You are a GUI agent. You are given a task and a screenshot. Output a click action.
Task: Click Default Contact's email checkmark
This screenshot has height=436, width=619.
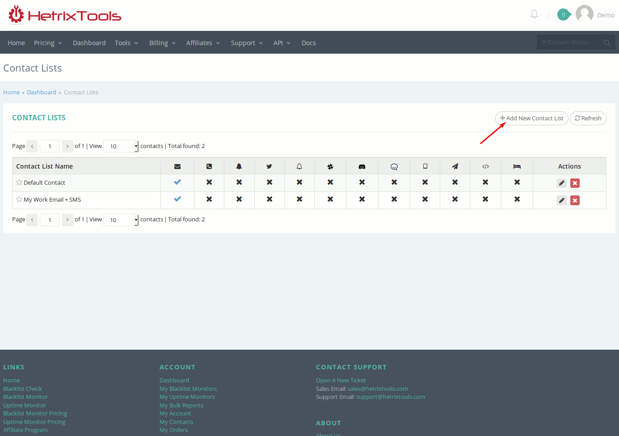177,182
